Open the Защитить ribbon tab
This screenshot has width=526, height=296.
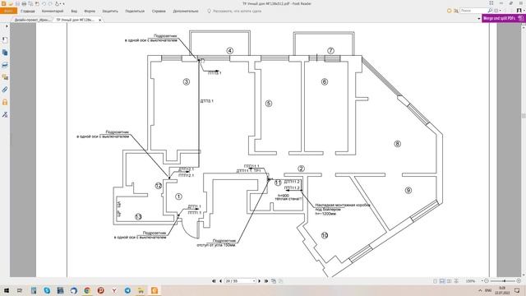pyautogui.click(x=110, y=11)
